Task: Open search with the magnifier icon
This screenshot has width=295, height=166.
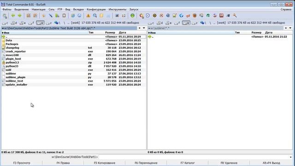Action: pos(95,16)
